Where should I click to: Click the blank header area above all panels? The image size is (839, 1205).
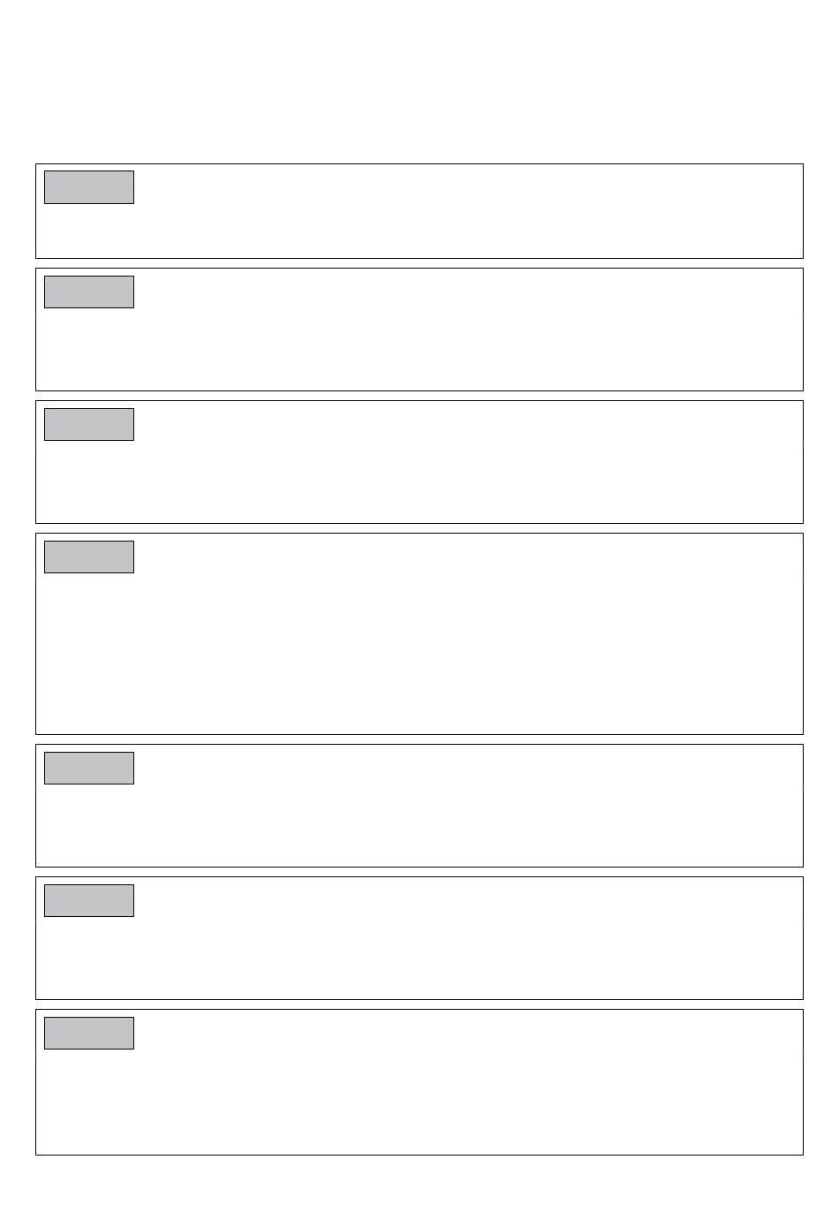[419, 81]
